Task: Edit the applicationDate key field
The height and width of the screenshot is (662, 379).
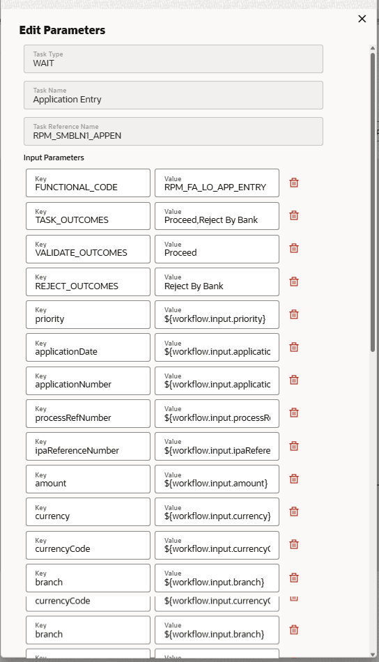Action: pyautogui.click(x=88, y=348)
